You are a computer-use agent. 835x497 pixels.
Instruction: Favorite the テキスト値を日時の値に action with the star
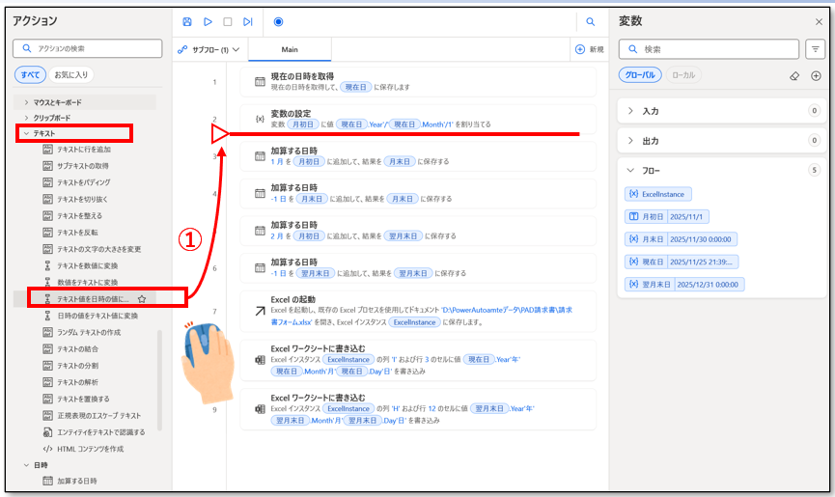pos(142,299)
